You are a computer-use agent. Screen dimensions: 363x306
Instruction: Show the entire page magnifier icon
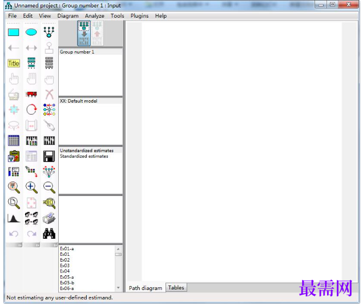[14, 203]
